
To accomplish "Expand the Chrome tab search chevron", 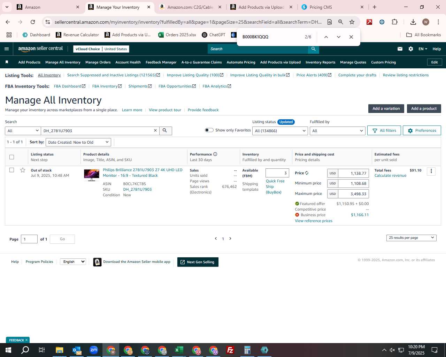I will pos(7,7).
